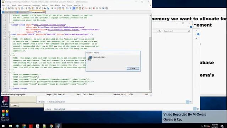227x128 pixels.
Task: Click the Search conf field in Explorer
Action: [177, 31]
